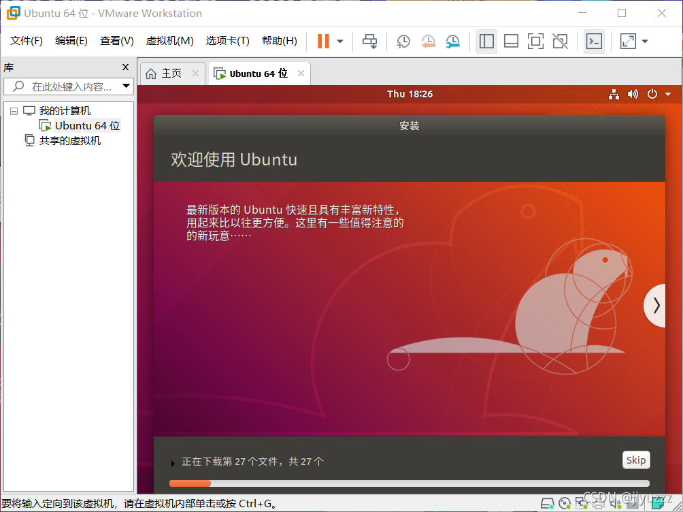The height and width of the screenshot is (512, 683).
Task: Take a snapshot of the virtual machine
Action: pyautogui.click(x=403, y=41)
